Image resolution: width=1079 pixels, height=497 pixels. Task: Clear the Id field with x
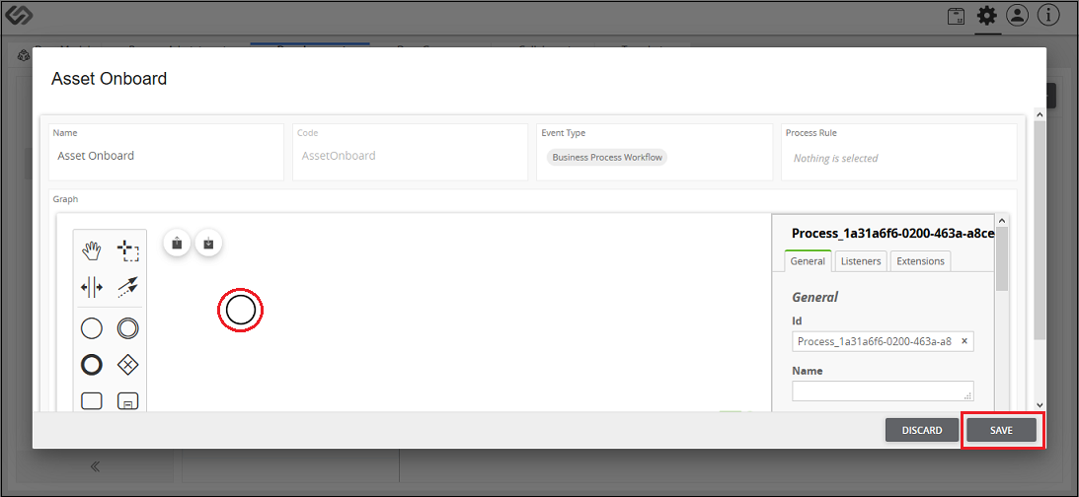(x=964, y=341)
